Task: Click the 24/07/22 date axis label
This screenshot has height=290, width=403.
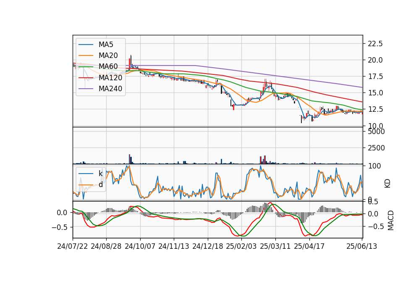Action: pyautogui.click(x=73, y=246)
